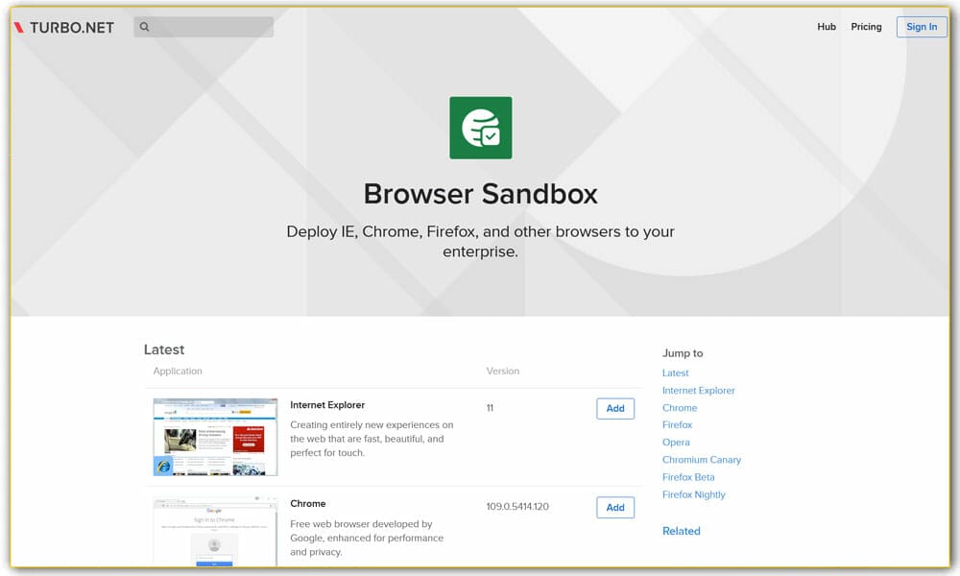Click the Sign In button

pos(921,27)
